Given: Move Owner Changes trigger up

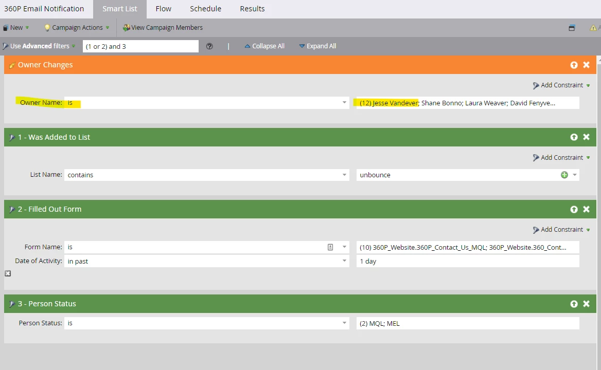Looking at the screenshot, I should click(574, 65).
